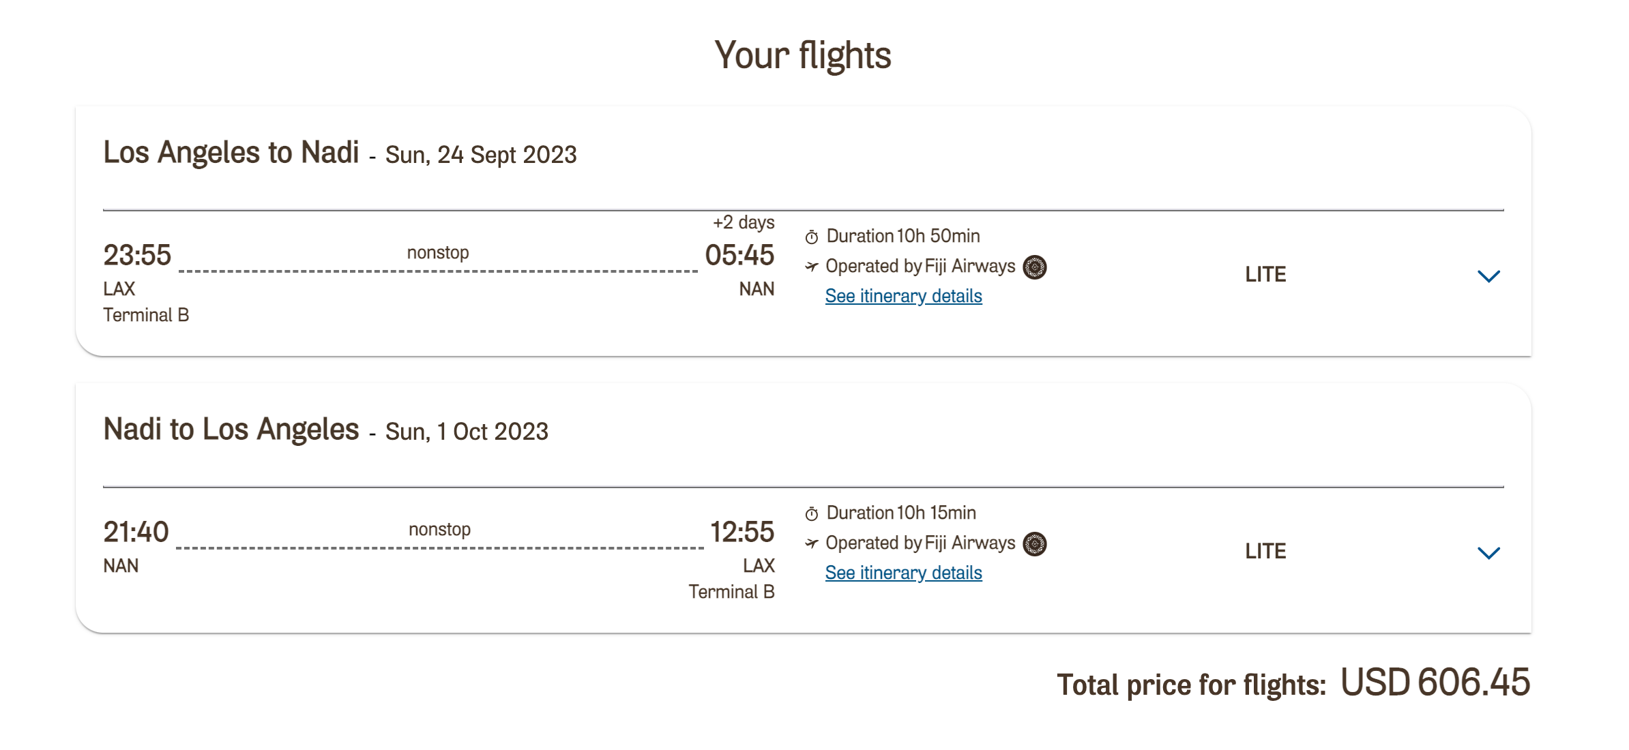Click the 12:55 LAX arrival time
Image resolution: width=1629 pixels, height=750 pixels.
742,532
